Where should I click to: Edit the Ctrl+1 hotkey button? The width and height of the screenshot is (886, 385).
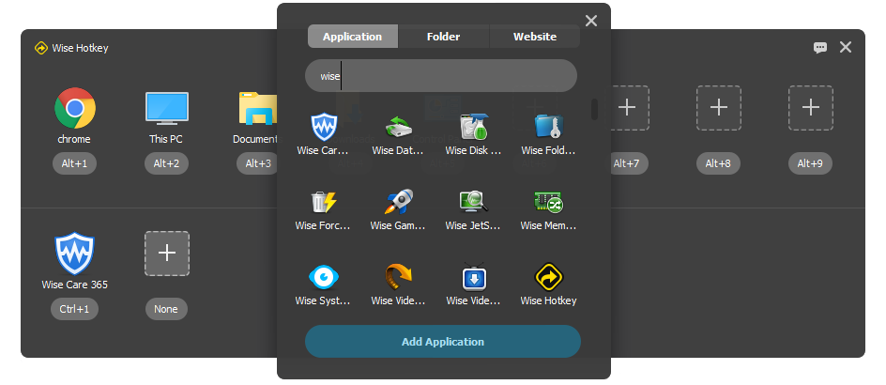pyautogui.click(x=74, y=309)
